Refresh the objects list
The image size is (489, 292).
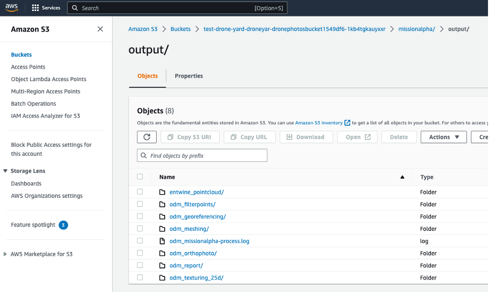(147, 137)
